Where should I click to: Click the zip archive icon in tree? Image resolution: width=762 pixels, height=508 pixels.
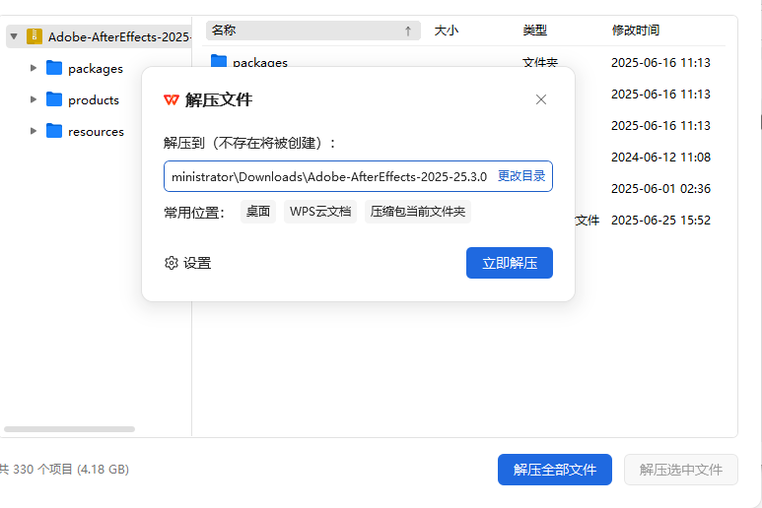[x=35, y=36]
